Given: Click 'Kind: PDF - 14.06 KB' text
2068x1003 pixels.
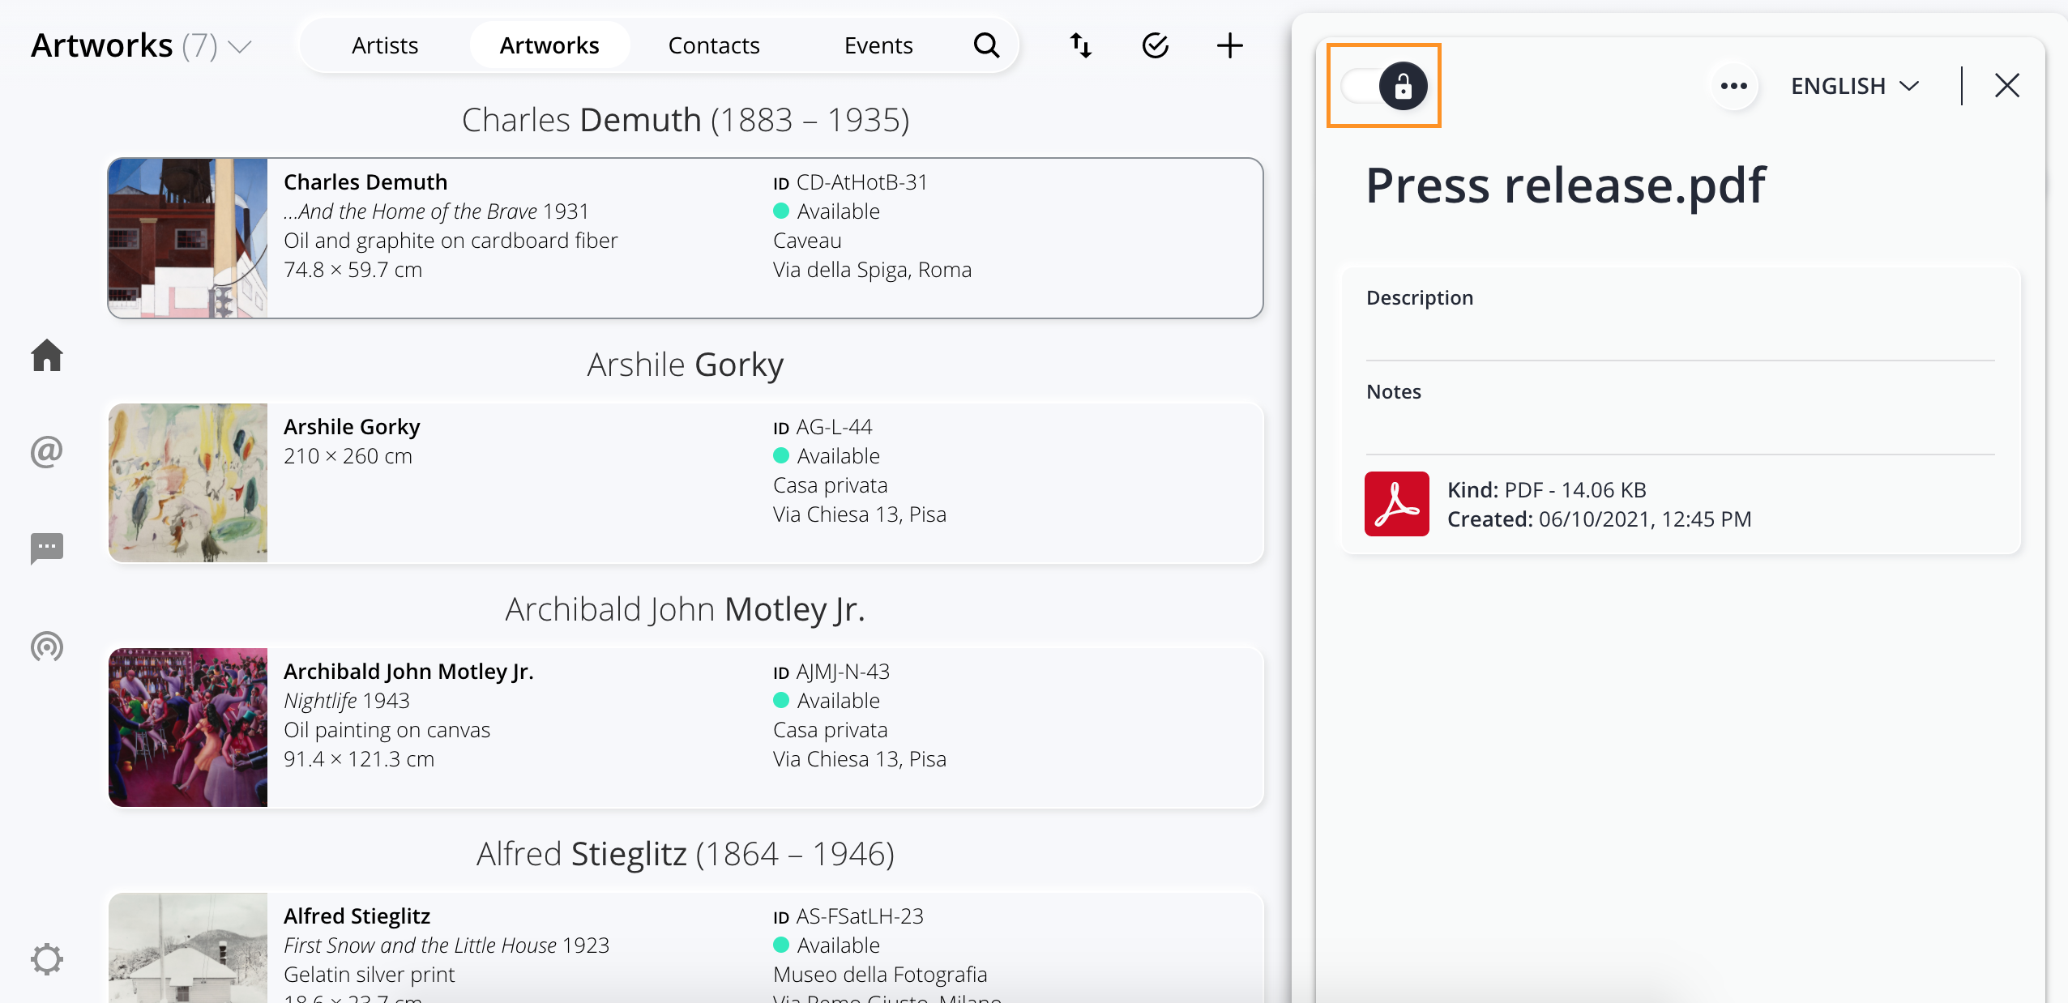Looking at the screenshot, I should pos(1546,490).
